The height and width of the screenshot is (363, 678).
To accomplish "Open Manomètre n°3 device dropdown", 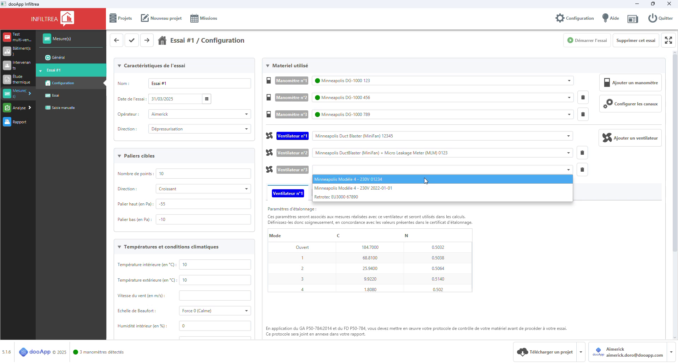I will coord(442,115).
